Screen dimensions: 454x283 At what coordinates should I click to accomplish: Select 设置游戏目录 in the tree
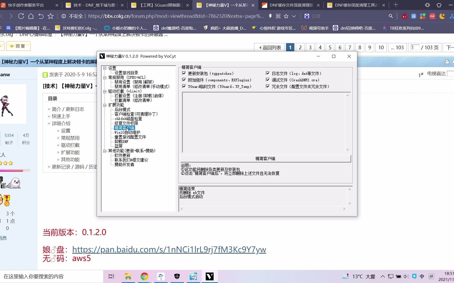pyautogui.click(x=126, y=73)
